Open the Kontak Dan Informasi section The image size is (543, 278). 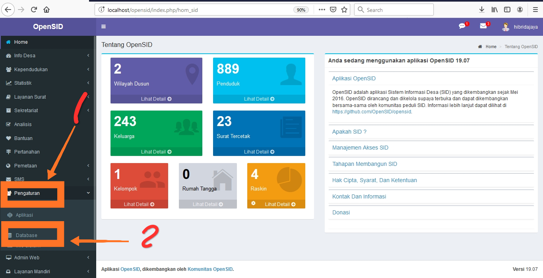pos(359,197)
